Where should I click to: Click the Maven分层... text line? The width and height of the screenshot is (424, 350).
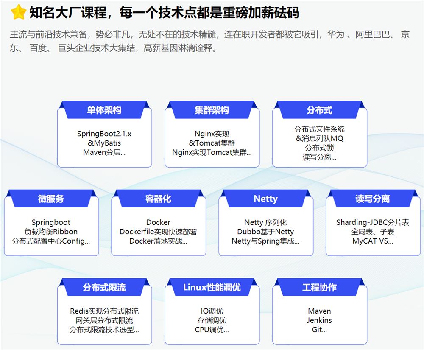[x=104, y=152]
